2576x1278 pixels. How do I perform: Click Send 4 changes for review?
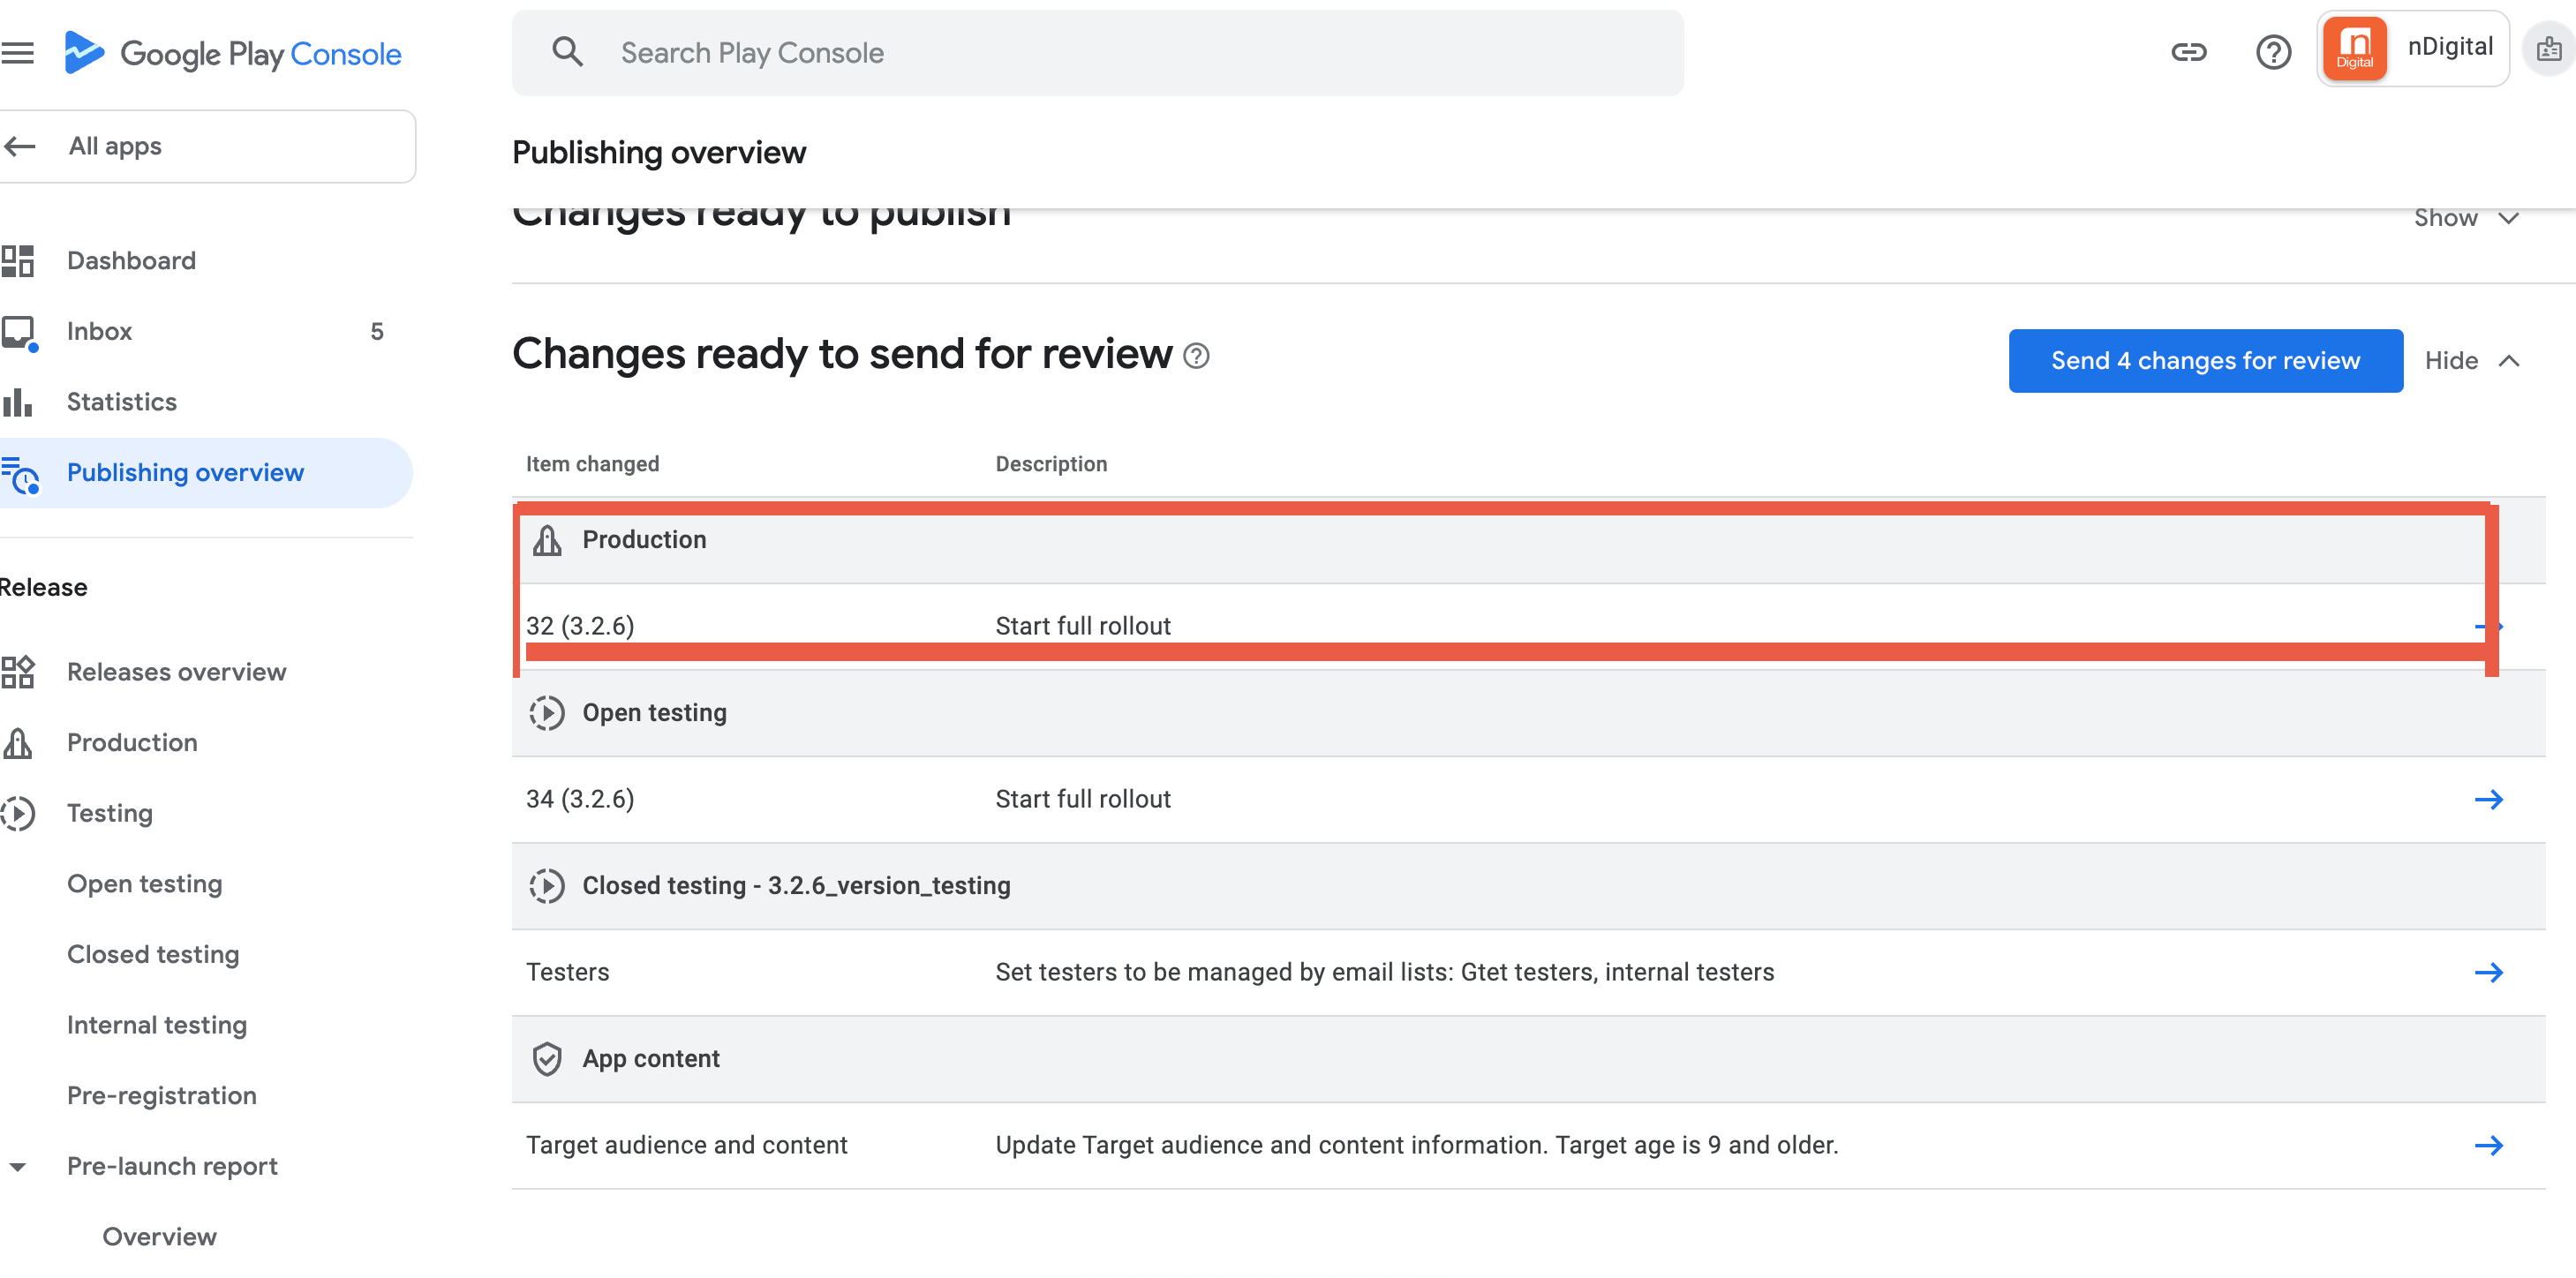coord(2205,361)
